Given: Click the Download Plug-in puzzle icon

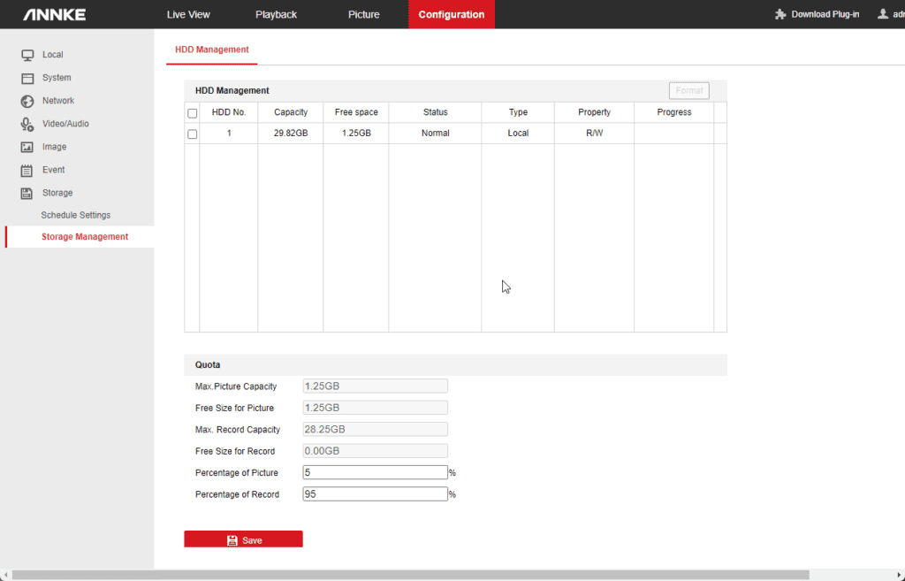Looking at the screenshot, I should [780, 14].
